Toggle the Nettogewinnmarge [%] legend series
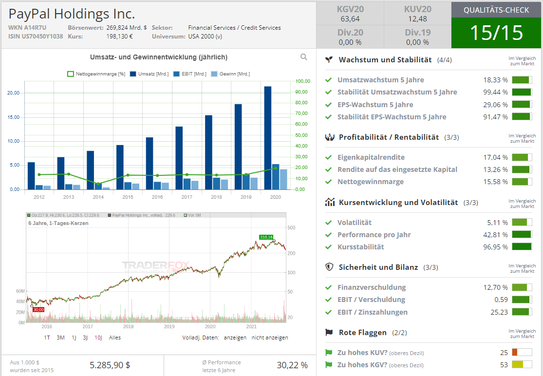The image size is (543, 376). click(96, 74)
